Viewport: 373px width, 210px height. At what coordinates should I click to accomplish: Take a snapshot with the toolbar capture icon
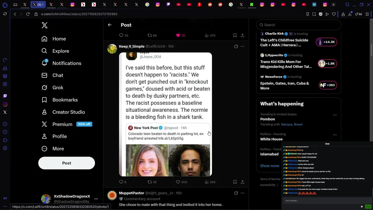tap(314, 14)
